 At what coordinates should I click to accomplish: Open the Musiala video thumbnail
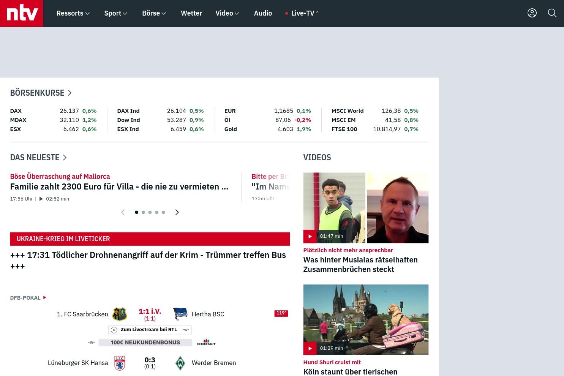tap(366, 208)
